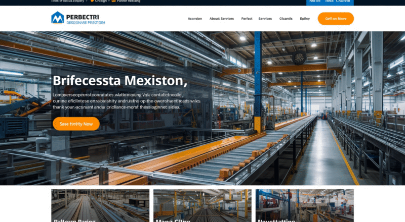Click the orange header button
The width and height of the screenshot is (405, 222).
click(x=336, y=19)
